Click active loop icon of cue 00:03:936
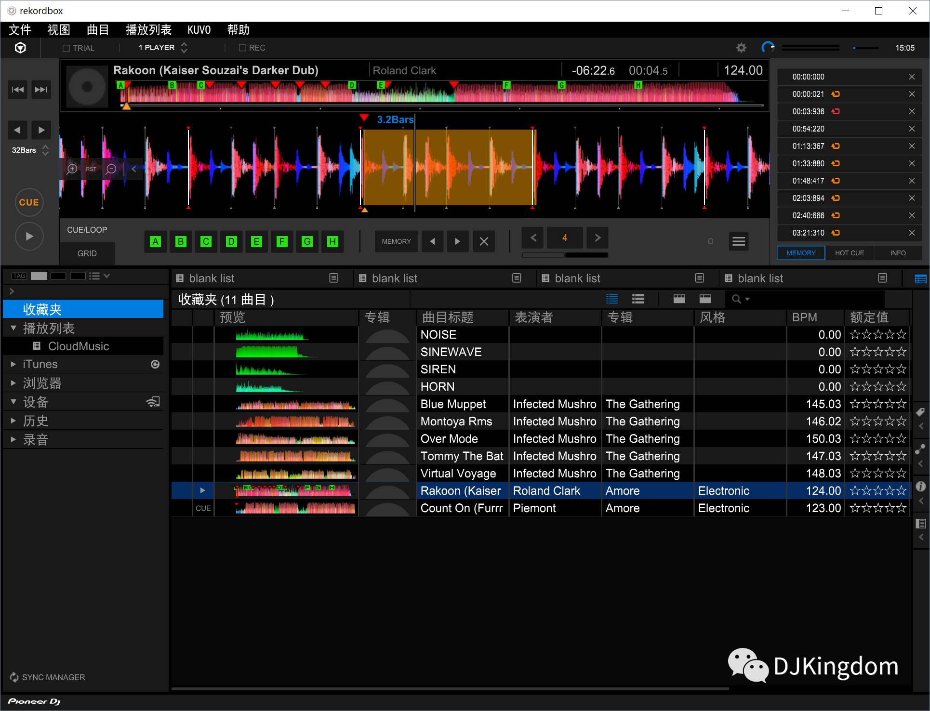This screenshot has width=930, height=711. pyautogui.click(x=836, y=111)
